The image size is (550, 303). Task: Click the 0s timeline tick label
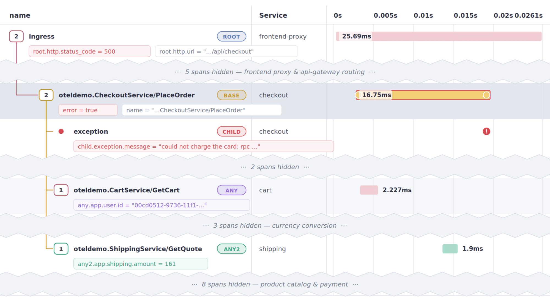tap(338, 15)
